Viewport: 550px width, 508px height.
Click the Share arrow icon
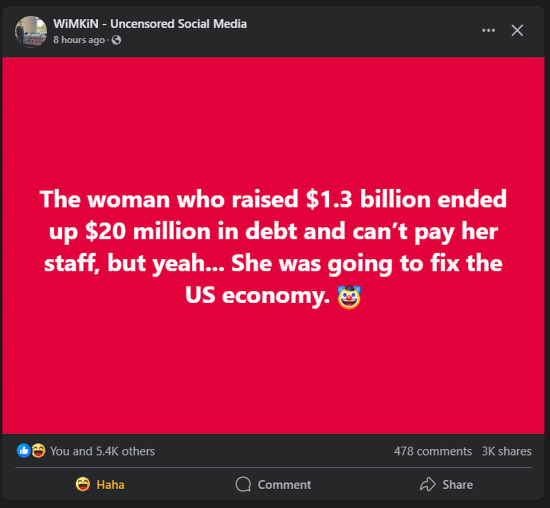tap(428, 484)
